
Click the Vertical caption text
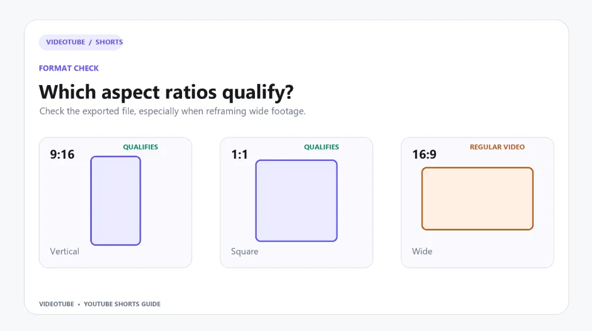click(64, 251)
